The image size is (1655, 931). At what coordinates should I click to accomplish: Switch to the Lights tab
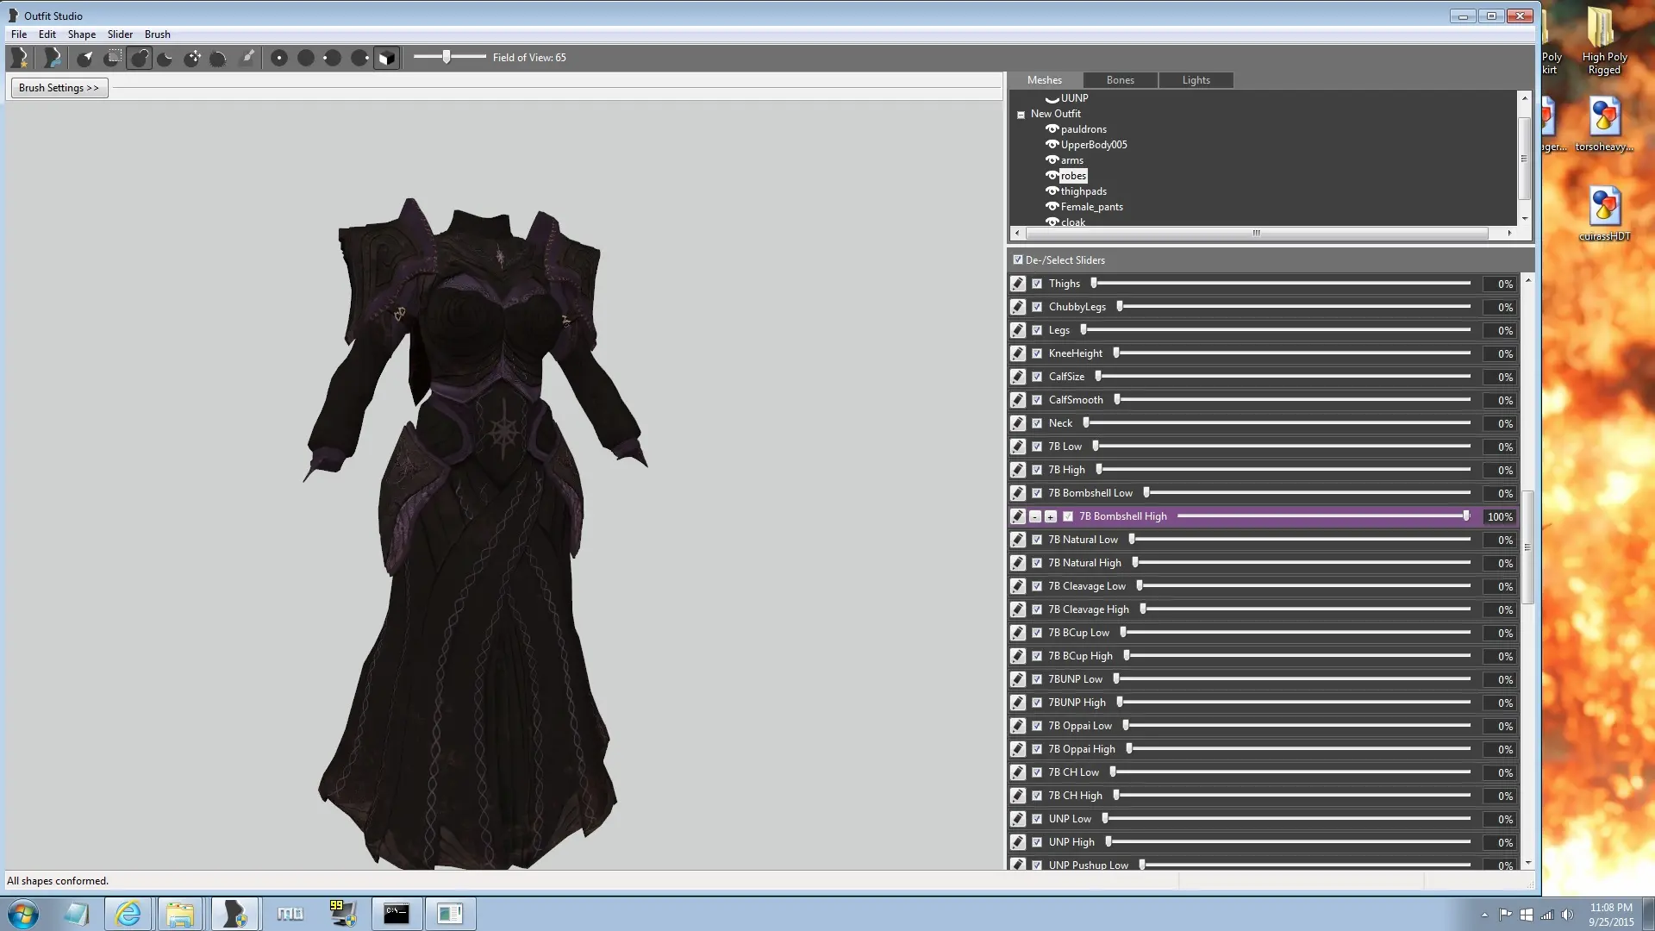pos(1196,79)
